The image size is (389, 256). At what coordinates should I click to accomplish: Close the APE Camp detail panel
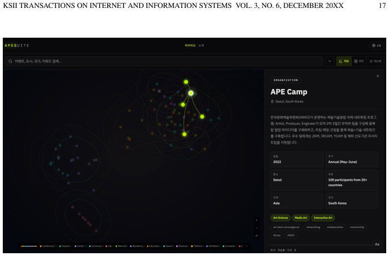pyautogui.click(x=378, y=76)
